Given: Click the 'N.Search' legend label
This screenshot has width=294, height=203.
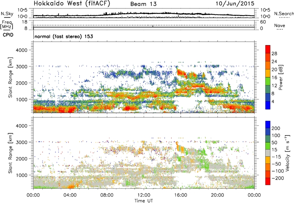Looking at the screenshot, I should pos(284,14).
